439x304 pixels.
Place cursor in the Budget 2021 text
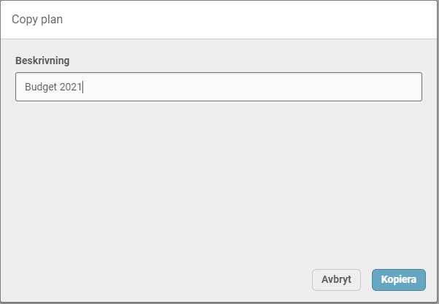53,87
